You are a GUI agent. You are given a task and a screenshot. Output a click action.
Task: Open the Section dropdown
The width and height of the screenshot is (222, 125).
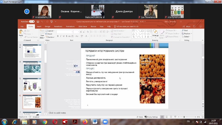point(51,37)
